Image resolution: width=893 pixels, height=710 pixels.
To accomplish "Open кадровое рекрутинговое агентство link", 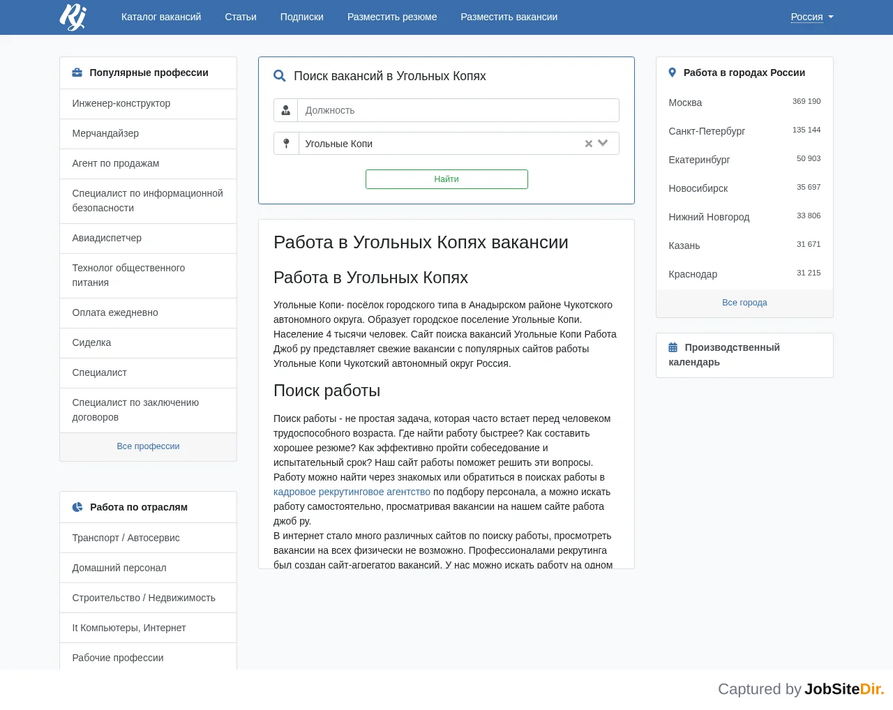I will [x=352, y=492].
